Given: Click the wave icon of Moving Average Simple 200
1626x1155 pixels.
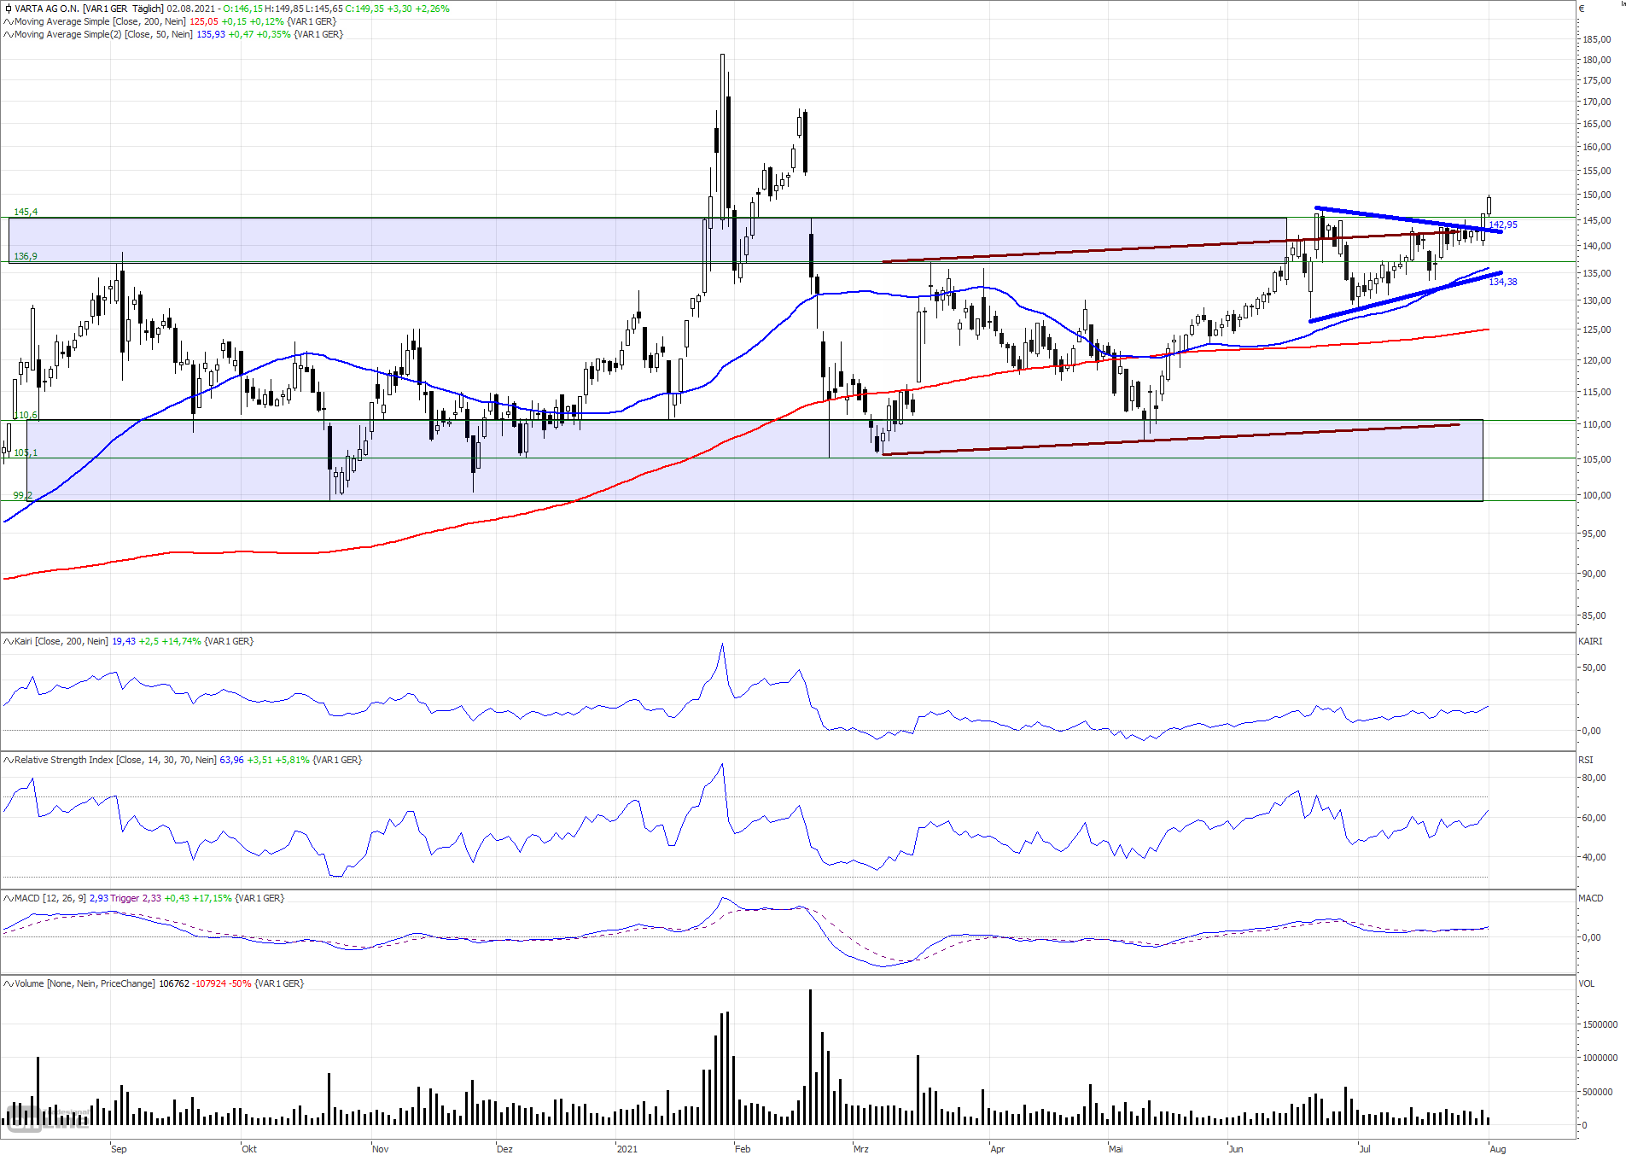Looking at the screenshot, I should [x=8, y=21].
